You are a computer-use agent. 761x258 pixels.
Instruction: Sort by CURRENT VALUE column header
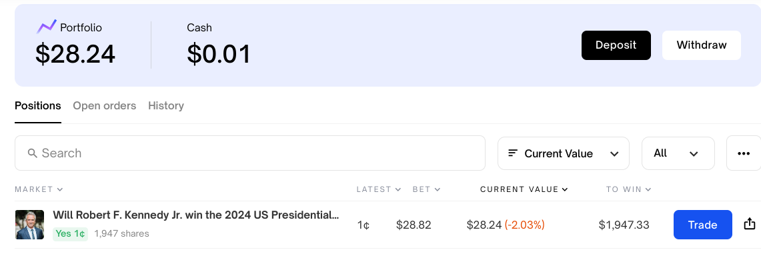[524, 189]
